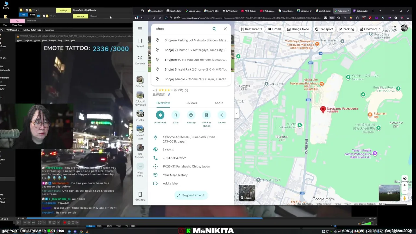Screen dimensions: 416x234
Task: Choose the Shojoji Temple suggestion
Action: (191, 79)
